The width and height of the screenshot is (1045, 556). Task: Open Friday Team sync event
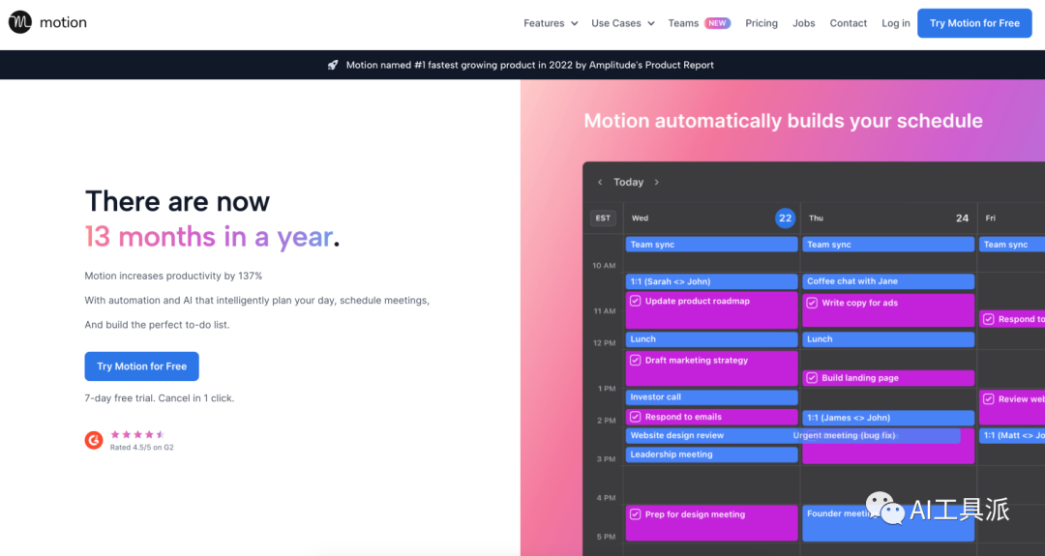(x=1012, y=245)
